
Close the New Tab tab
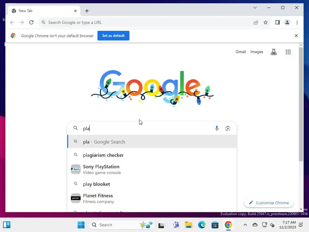[75, 11]
